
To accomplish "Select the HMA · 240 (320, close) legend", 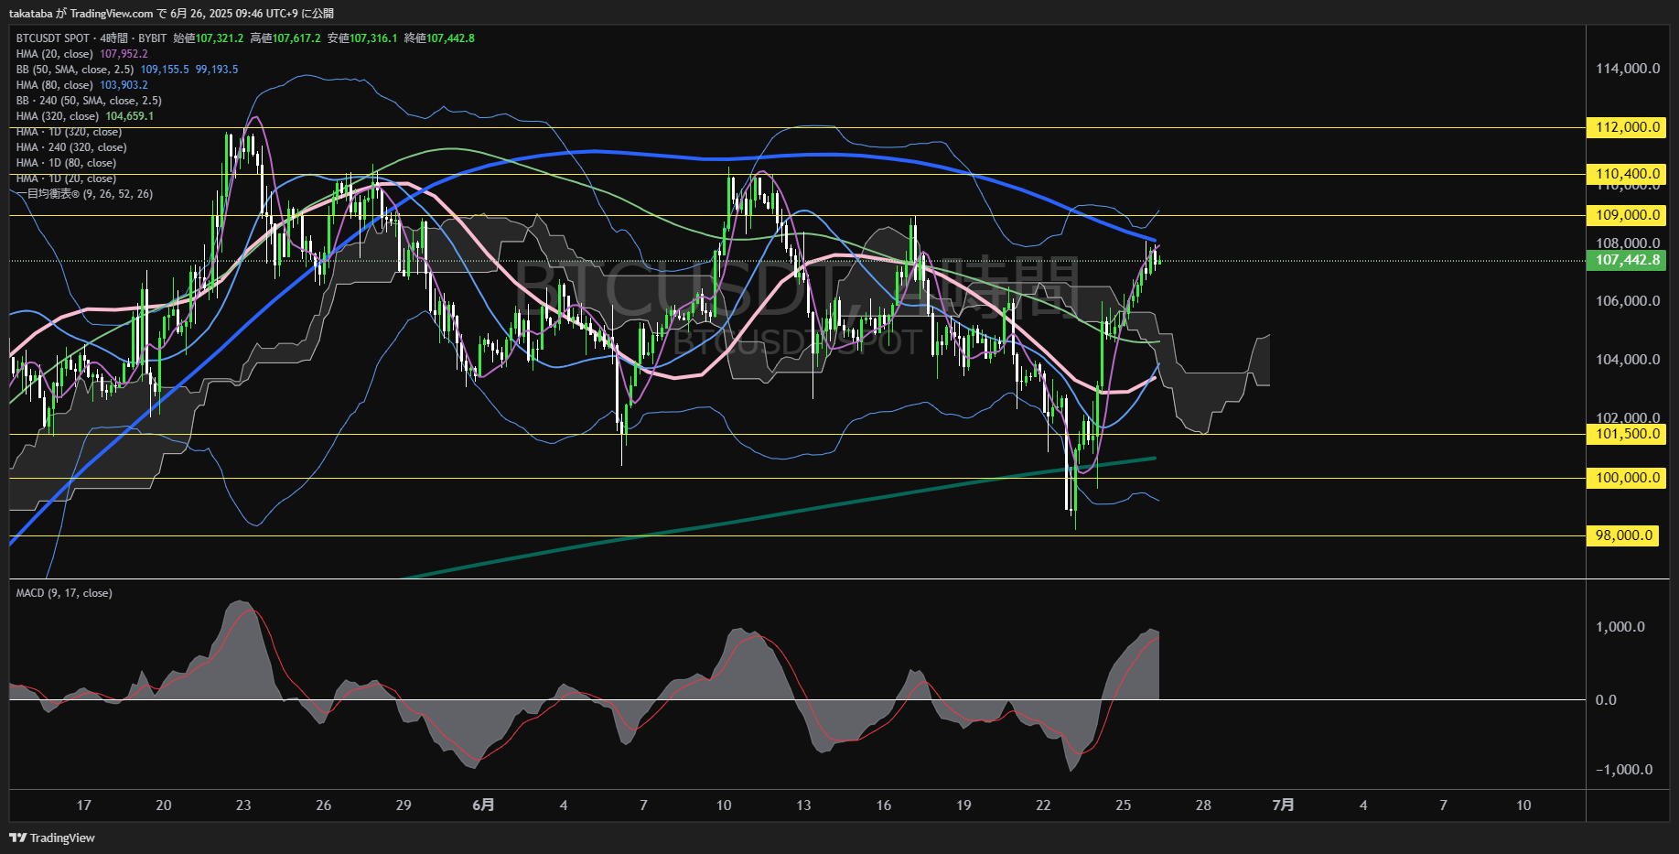I will pyautogui.click(x=71, y=147).
